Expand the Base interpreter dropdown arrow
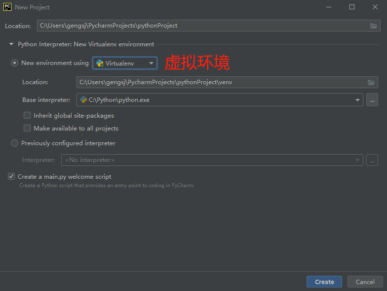 [357, 100]
